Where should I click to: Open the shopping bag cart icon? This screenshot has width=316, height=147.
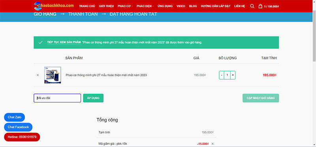pos(260,6)
